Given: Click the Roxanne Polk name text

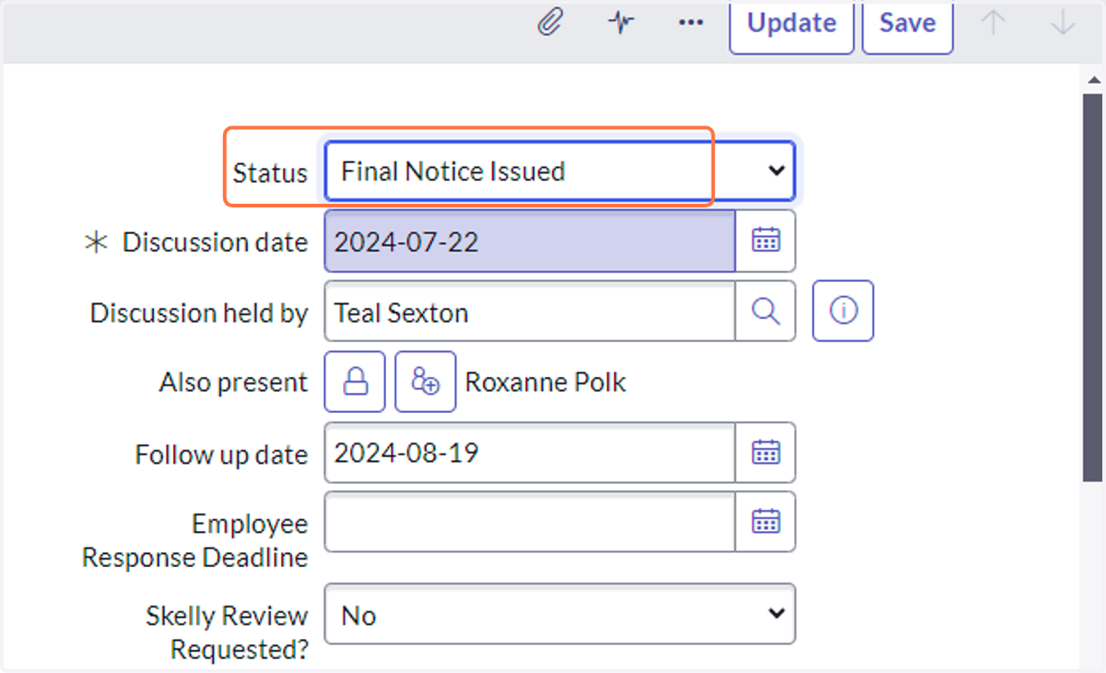Looking at the screenshot, I should point(546,382).
